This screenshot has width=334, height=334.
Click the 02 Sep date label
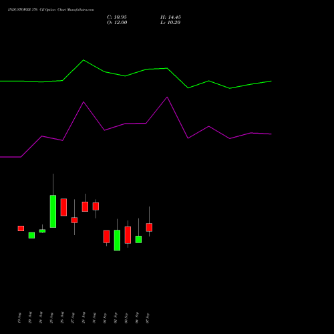116,318
